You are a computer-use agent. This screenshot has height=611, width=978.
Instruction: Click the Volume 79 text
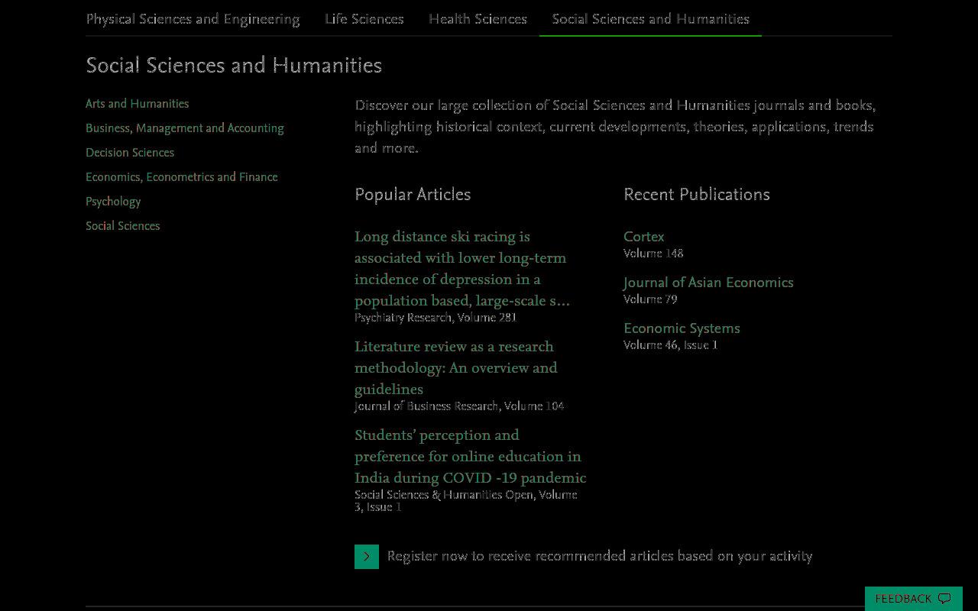650,299
